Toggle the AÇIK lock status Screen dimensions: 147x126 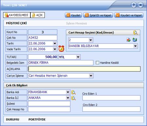pyautogui.click(x=38, y=15)
